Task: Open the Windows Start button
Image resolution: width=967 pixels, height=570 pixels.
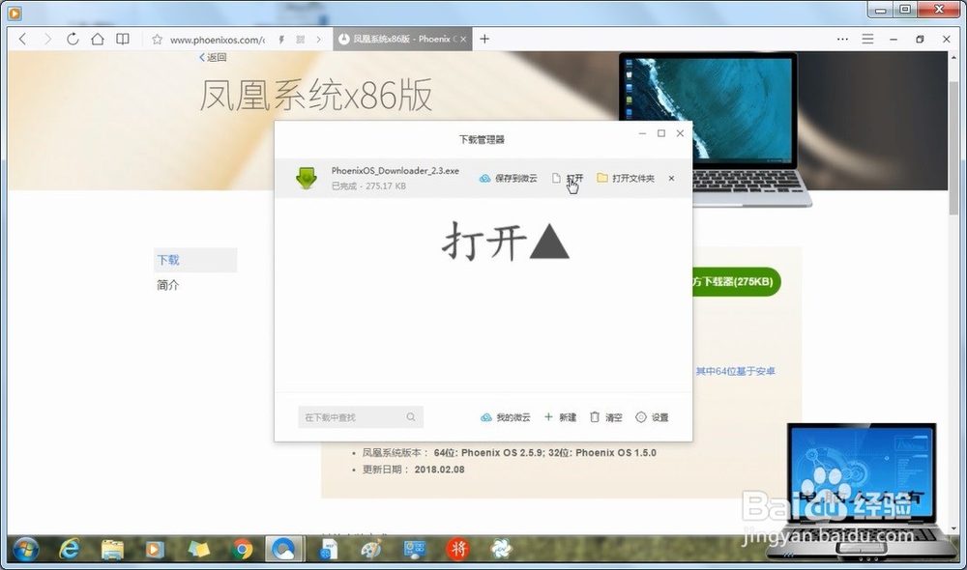Action: tap(25, 549)
